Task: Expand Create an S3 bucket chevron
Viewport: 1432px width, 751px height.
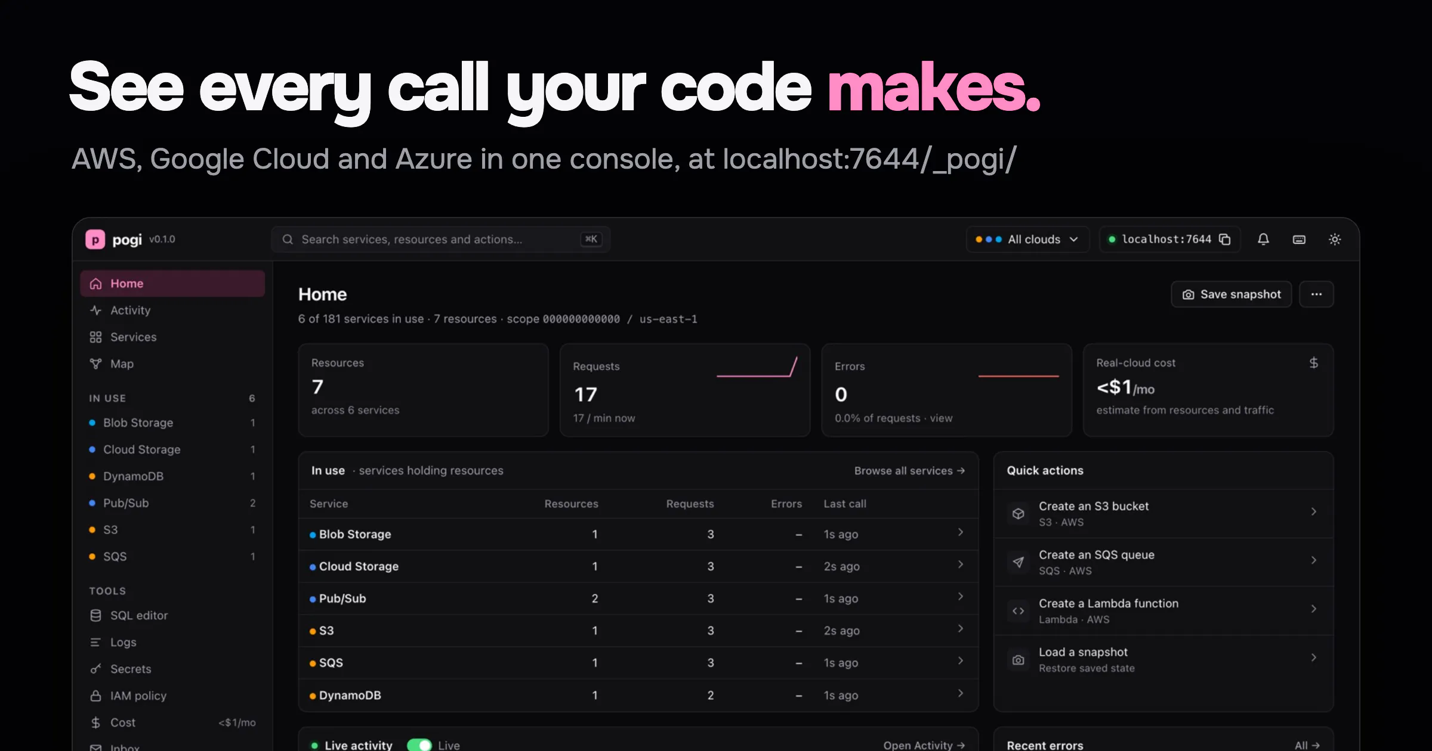Action: coord(1313,511)
